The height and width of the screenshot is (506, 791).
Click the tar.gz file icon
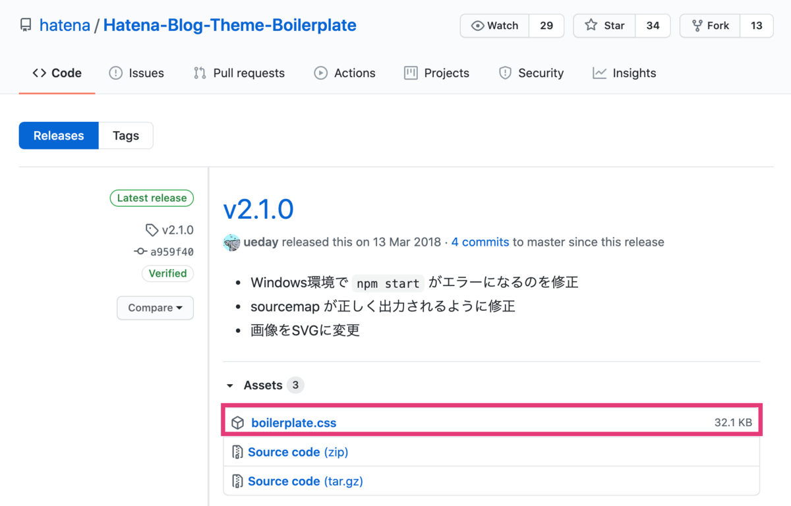(237, 482)
